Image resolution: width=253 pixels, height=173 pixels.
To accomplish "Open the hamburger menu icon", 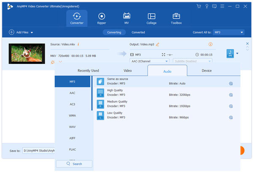I will 222,6.
